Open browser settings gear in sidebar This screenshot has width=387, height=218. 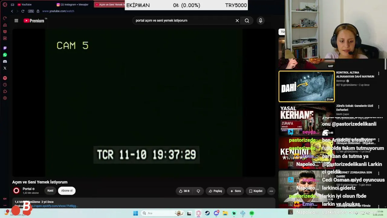click(5, 98)
